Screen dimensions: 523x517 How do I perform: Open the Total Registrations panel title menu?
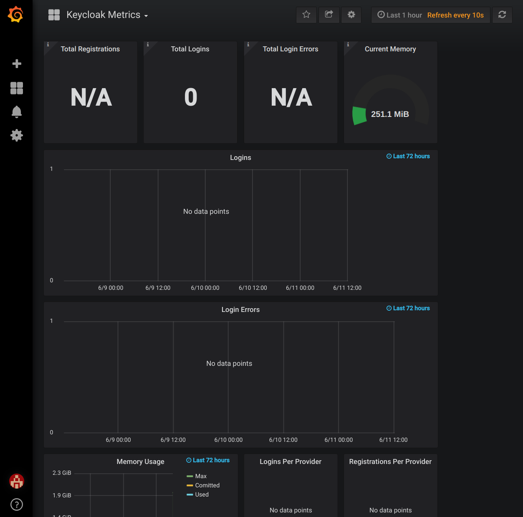click(90, 49)
